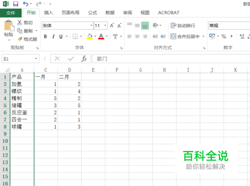Toggle underline formatting
This screenshot has width=250, height=186.
pos(61,36)
